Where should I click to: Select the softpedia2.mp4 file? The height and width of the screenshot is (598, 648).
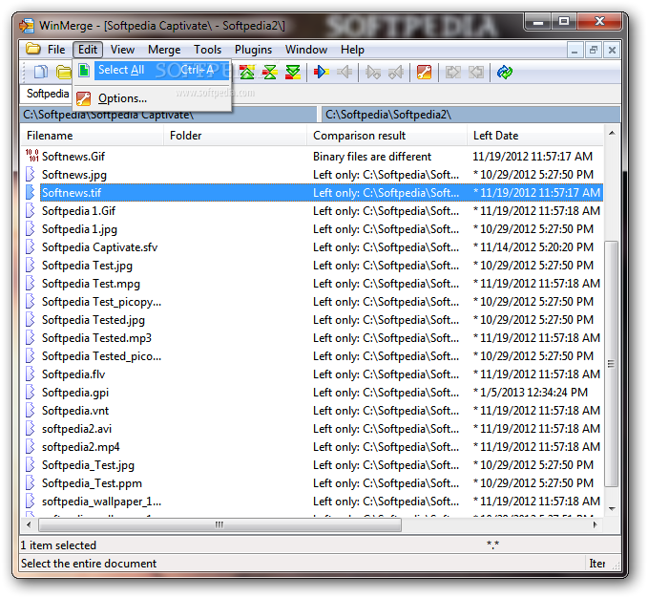coord(80,447)
